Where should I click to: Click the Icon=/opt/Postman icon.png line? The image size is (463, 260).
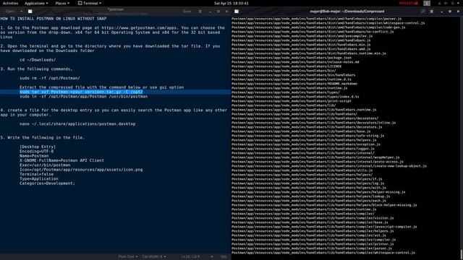[x=81, y=170]
